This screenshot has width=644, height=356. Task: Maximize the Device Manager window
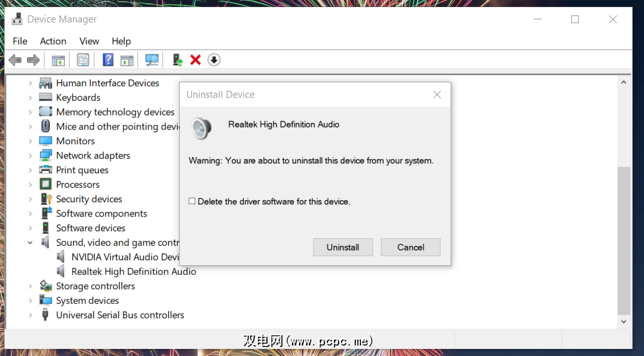[575, 19]
